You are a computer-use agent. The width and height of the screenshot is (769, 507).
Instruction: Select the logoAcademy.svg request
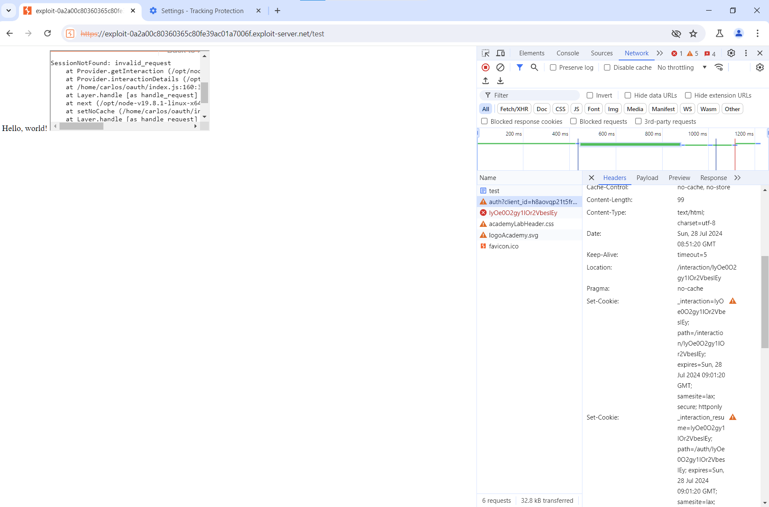529,235
